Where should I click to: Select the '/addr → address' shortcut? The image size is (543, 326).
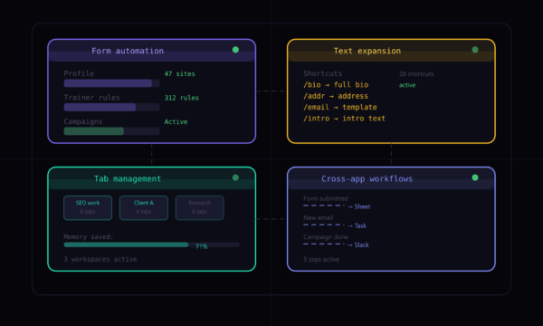(x=336, y=96)
